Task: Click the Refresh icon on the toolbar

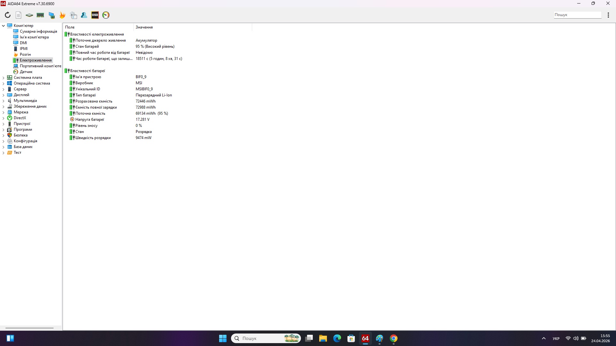Action: tap(8, 15)
